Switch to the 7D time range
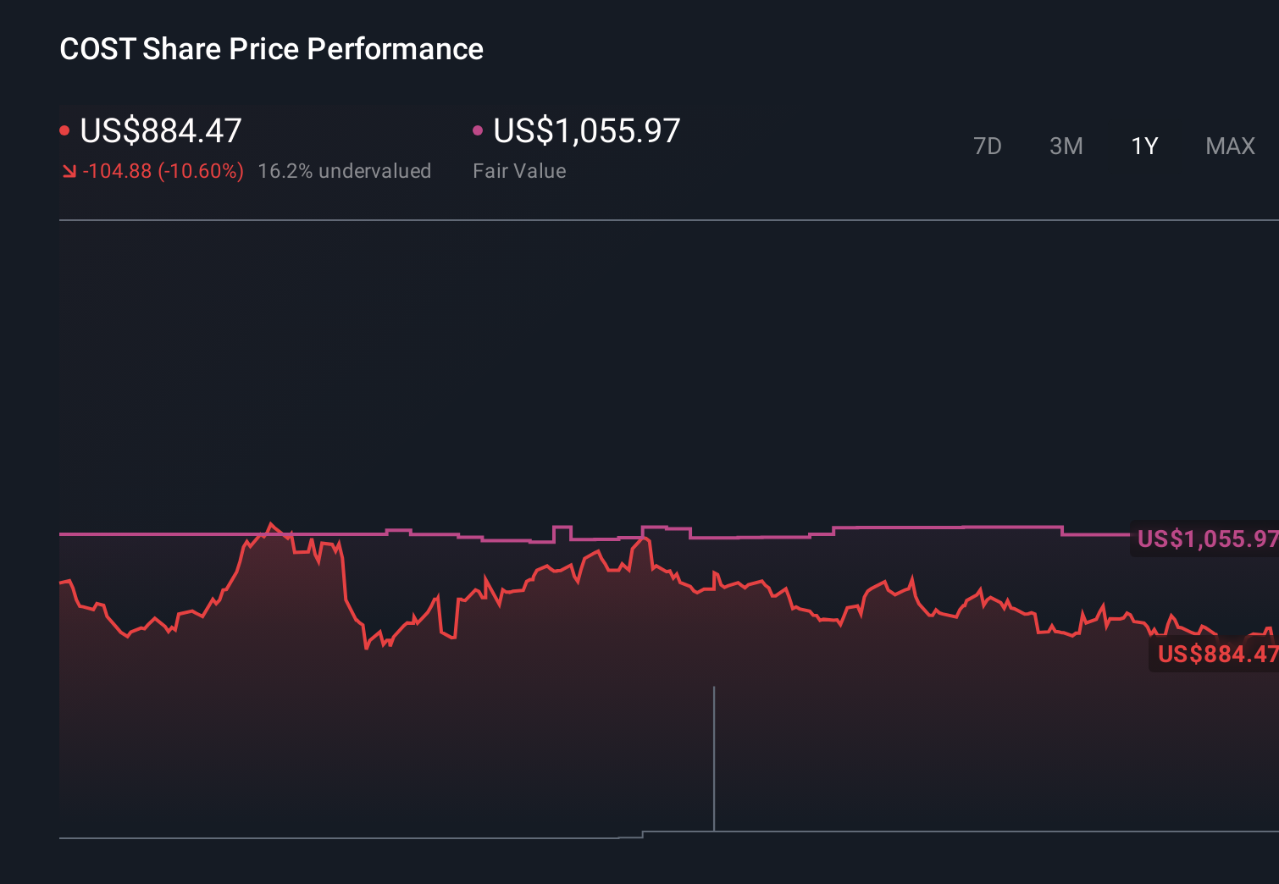Viewport: 1279px width, 884px height. tap(988, 146)
